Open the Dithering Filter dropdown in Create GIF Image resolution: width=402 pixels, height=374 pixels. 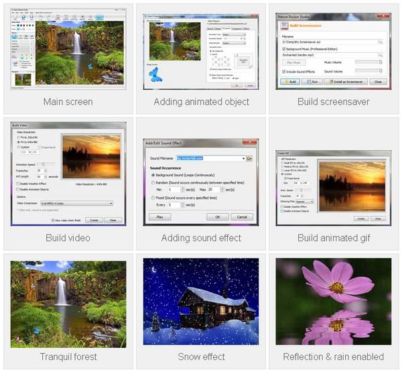tap(305, 202)
